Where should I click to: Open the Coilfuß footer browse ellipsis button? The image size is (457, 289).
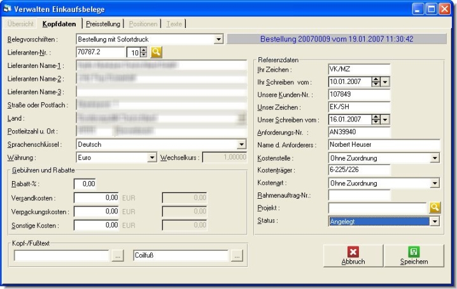point(236,256)
